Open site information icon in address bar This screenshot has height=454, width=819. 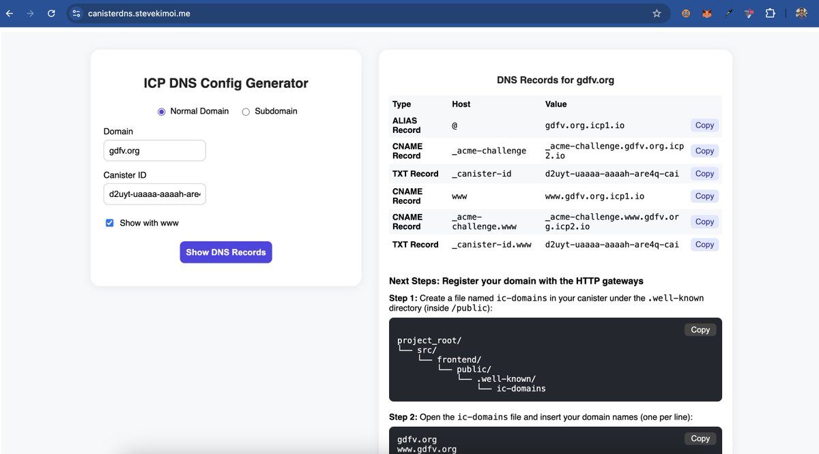click(76, 13)
